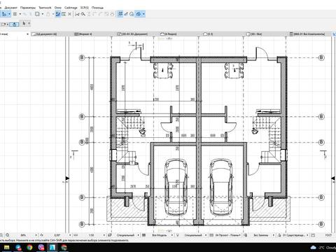Image resolution: width=336 pixels, height=252 pixels.
Task: Open the 04 Проект - Планы dropdown
Action: (x=239, y=235)
